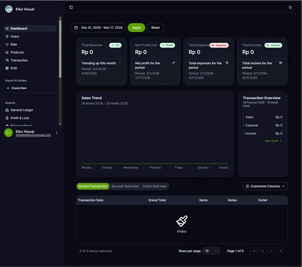Image resolution: width=302 pixels, height=267 pixels.
Task: Click the Transaction arrows icon
Action: tap(7, 60)
